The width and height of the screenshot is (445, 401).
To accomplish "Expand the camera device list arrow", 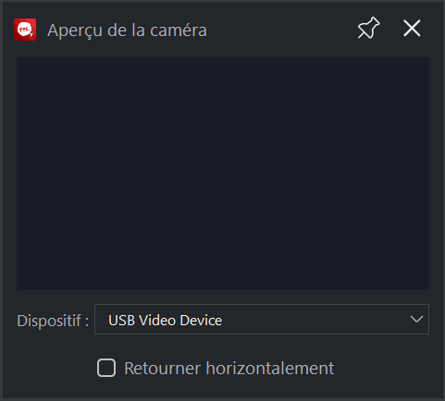I will tap(416, 320).
